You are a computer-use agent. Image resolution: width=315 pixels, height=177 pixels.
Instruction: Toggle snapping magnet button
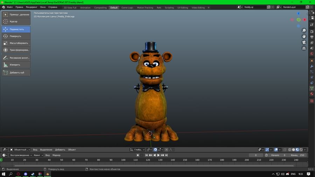tap(155, 150)
